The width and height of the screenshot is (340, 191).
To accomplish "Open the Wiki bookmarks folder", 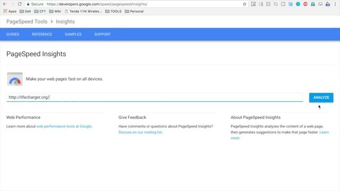I will (55, 11).
